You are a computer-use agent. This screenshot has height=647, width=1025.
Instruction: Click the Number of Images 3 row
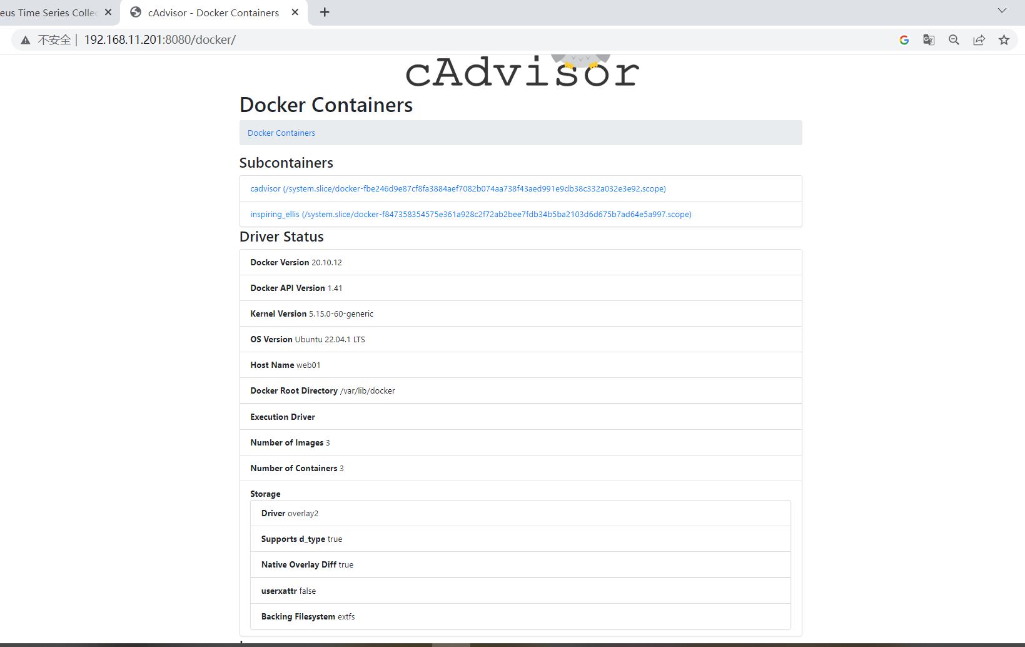click(x=520, y=442)
